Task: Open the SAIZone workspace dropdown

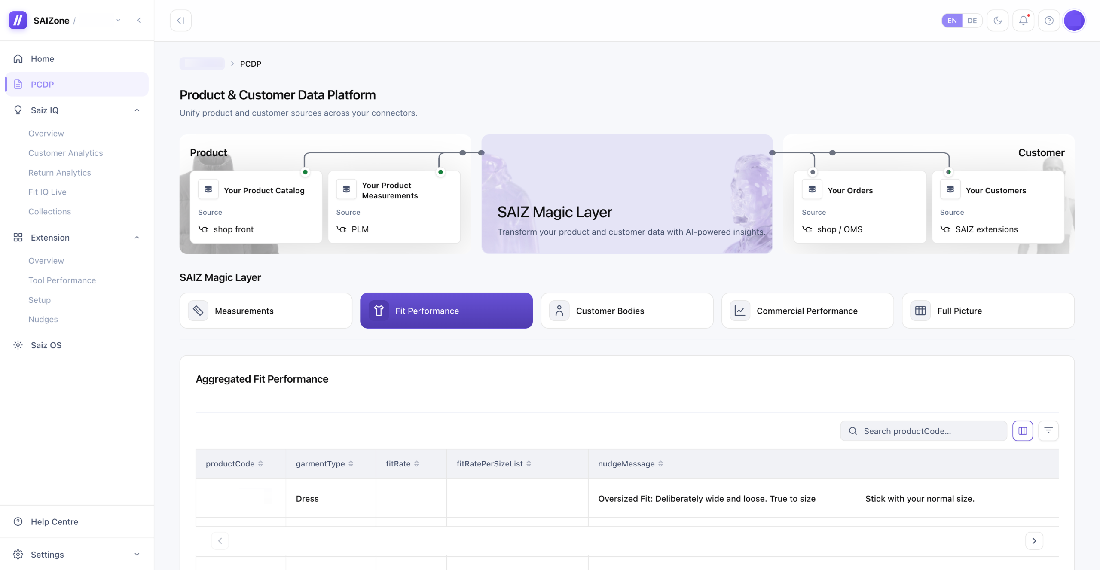Action: pos(118,20)
